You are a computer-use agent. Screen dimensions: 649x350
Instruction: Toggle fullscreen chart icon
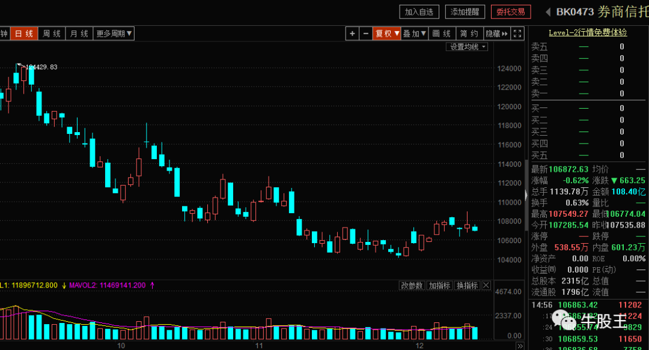tap(517, 34)
